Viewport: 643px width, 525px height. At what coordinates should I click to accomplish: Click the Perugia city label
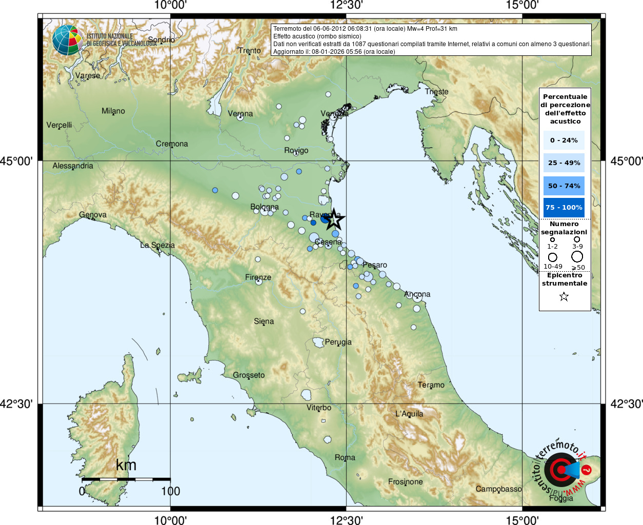pyautogui.click(x=338, y=342)
